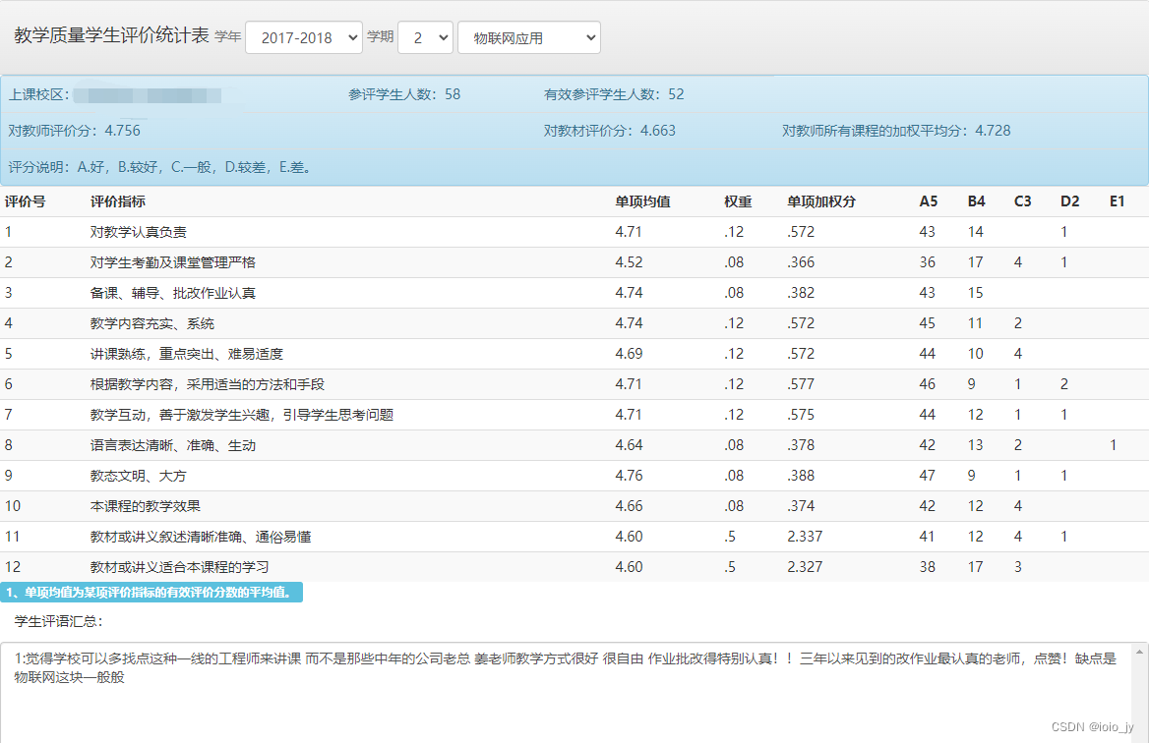
Task: Click the weighted score value 2.327
Action: [805, 567]
